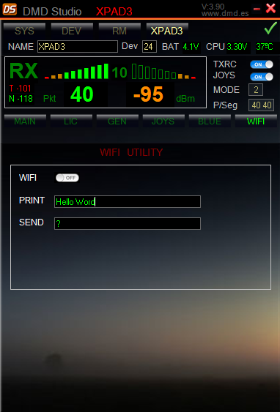Click the green RX signal bar meter
This screenshot has width=280, height=412.
coord(76,72)
